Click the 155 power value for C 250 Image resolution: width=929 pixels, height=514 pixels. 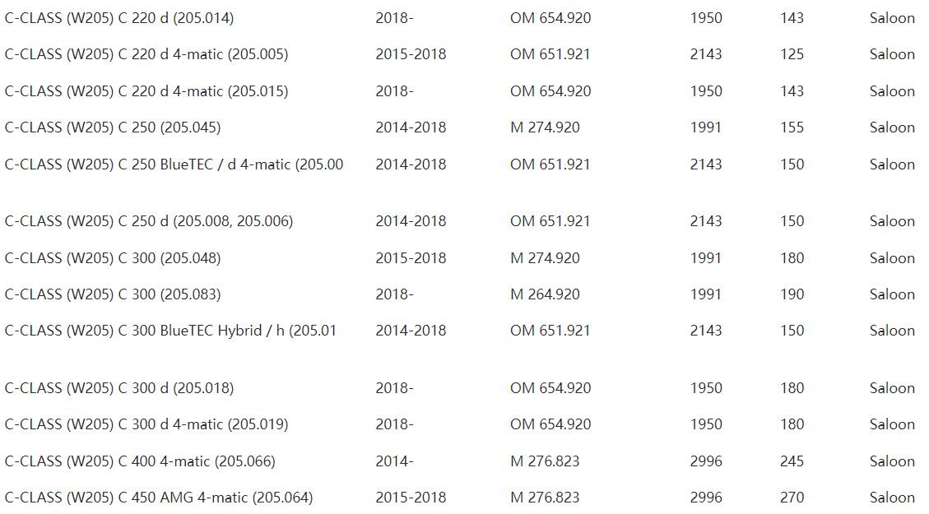pos(792,127)
